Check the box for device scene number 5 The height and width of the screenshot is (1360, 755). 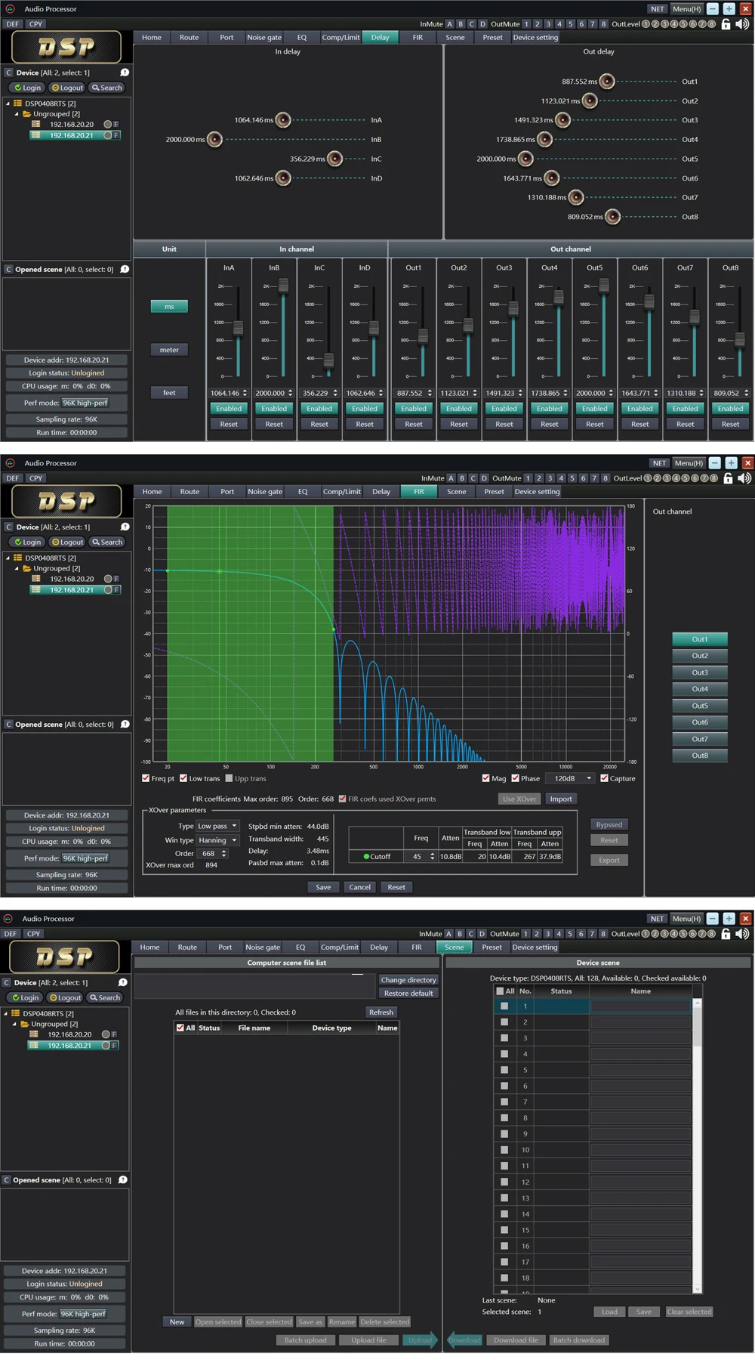coord(504,1070)
